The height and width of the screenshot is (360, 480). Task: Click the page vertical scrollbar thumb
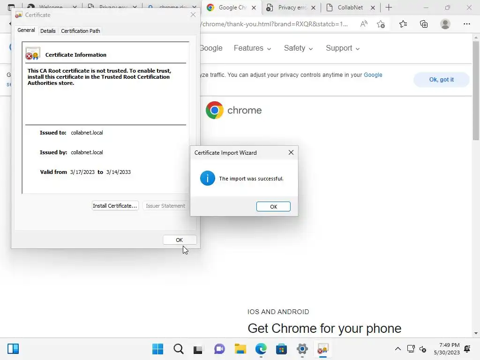coord(476,90)
